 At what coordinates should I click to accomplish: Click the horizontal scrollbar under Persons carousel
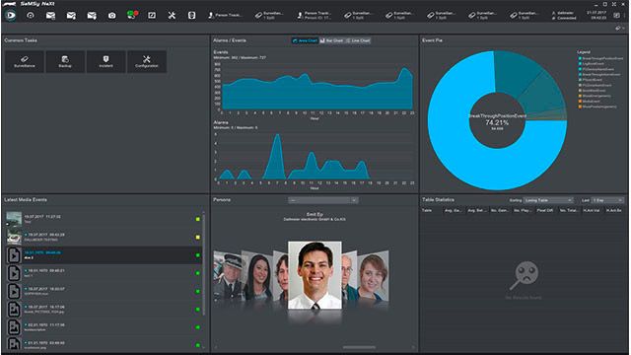[359, 347]
